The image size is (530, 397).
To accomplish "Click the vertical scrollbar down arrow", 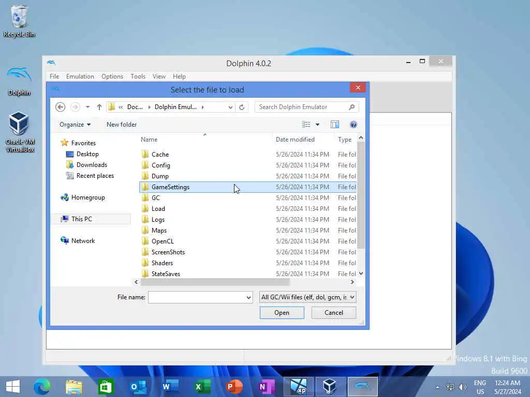I will (361, 273).
